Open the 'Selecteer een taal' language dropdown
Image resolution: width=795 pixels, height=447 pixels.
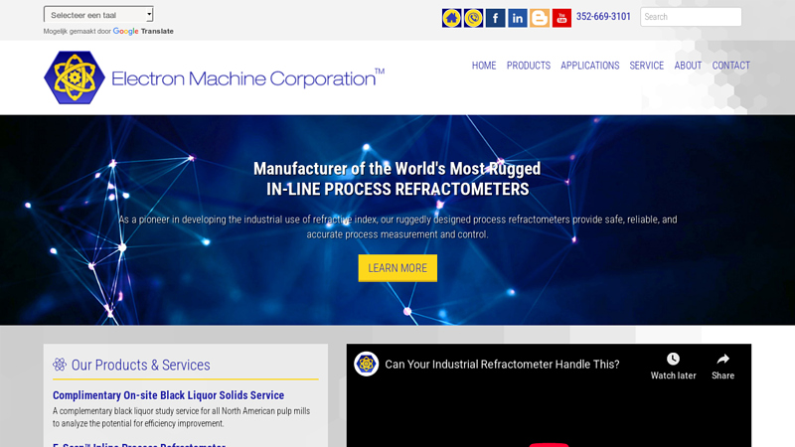click(98, 15)
